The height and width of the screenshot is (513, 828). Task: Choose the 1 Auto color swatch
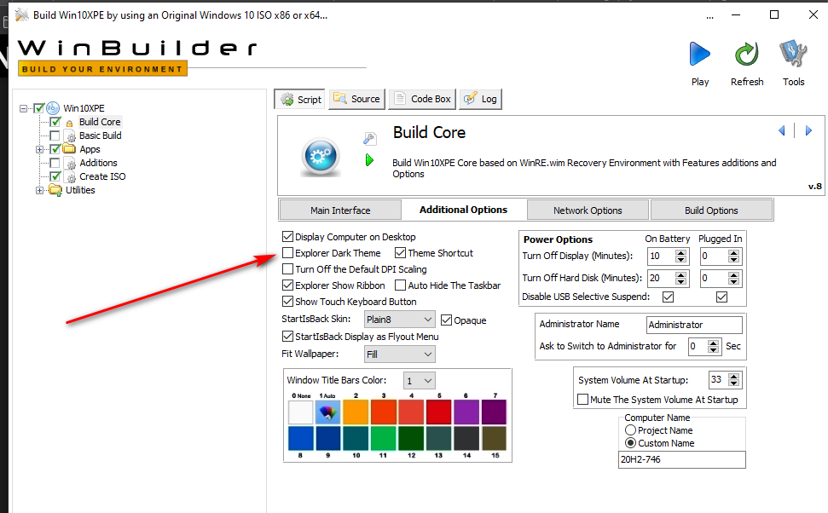[328, 412]
